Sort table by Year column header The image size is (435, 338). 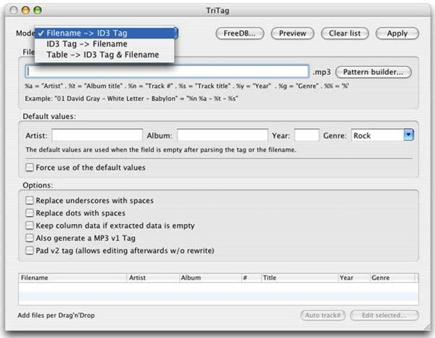tap(354, 278)
